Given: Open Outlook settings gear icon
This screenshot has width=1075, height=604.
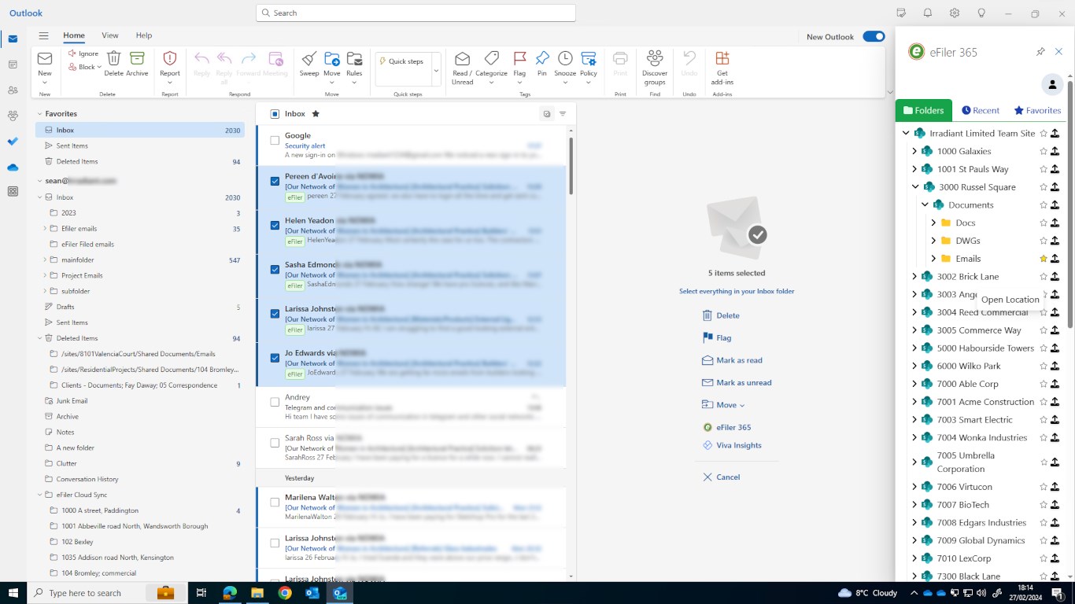Looking at the screenshot, I should coord(955,13).
